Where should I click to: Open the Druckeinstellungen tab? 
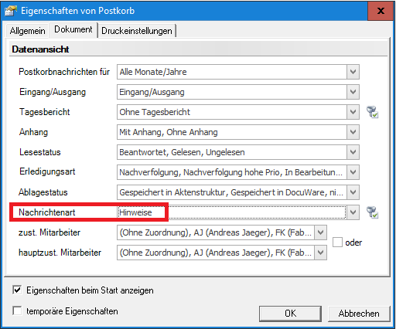(137, 31)
